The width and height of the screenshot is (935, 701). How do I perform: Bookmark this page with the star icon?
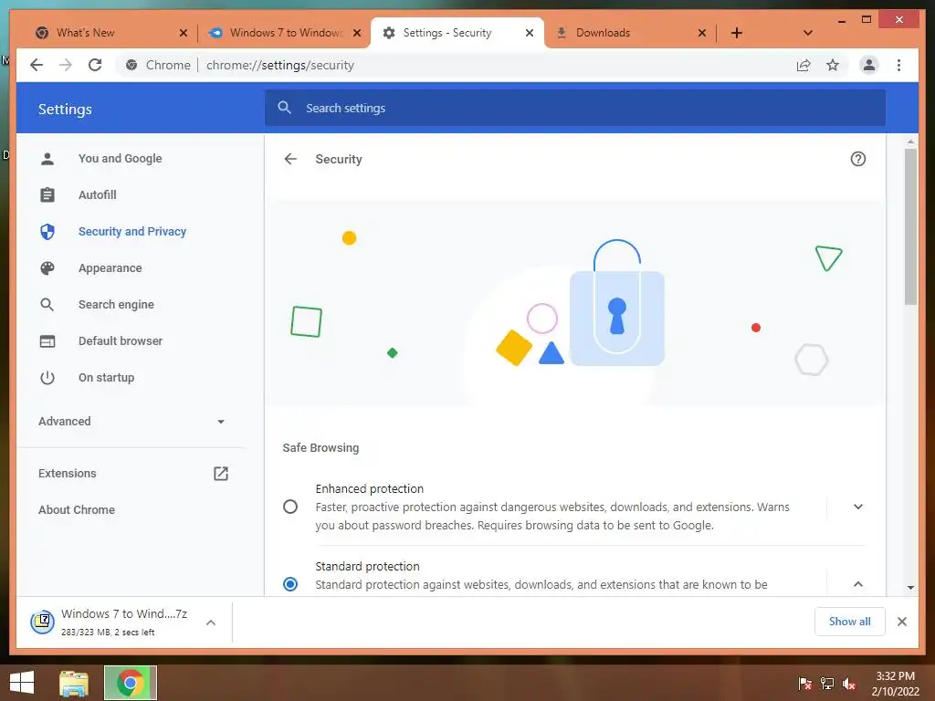point(833,65)
